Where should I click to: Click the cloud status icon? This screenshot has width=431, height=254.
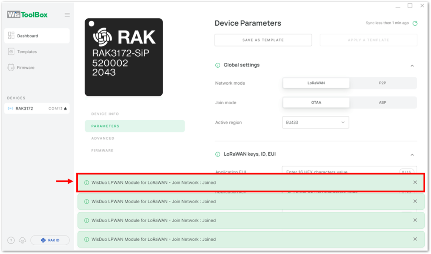(x=22, y=240)
